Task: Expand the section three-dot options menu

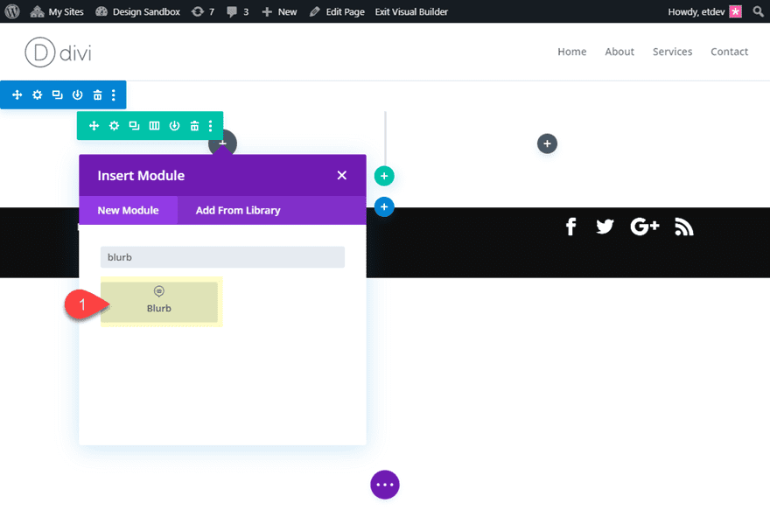Action: (114, 94)
